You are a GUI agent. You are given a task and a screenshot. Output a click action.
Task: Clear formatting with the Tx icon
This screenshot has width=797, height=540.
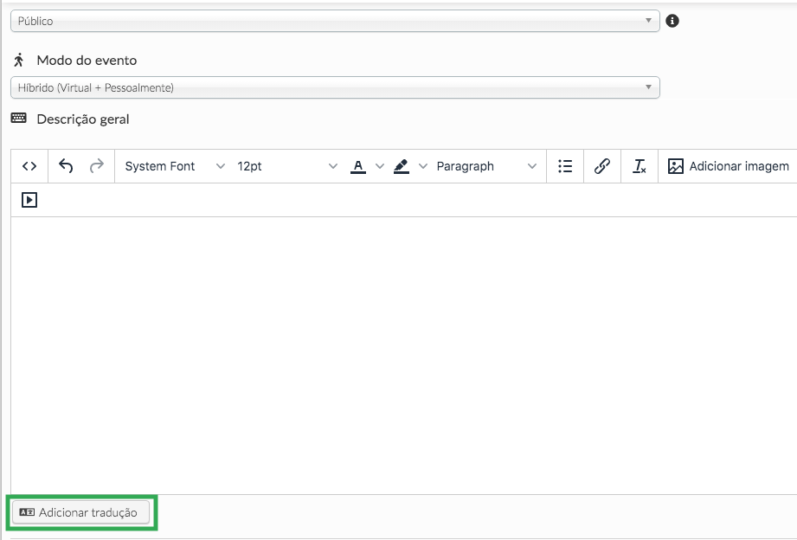(x=639, y=166)
